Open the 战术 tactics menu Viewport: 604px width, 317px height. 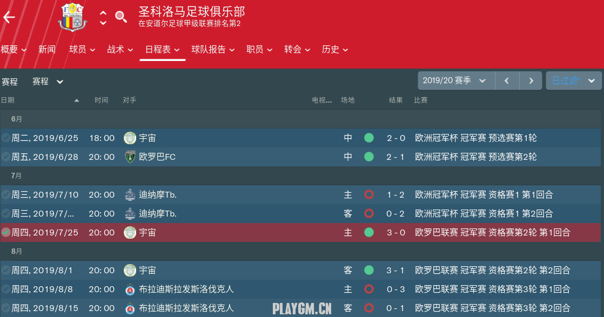120,50
